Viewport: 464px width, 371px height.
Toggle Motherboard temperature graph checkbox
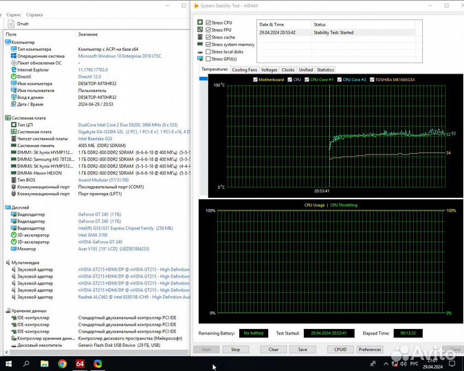tap(256, 80)
